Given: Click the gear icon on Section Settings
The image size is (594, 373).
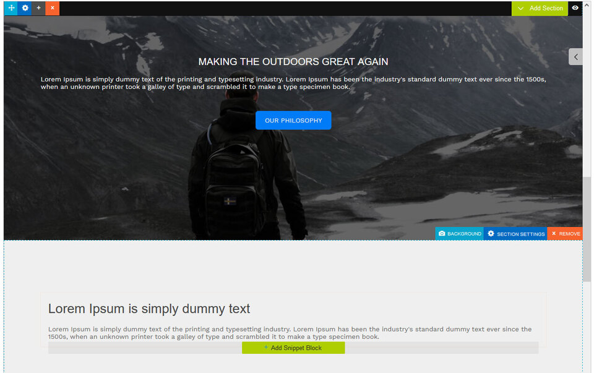Looking at the screenshot, I should (491, 234).
